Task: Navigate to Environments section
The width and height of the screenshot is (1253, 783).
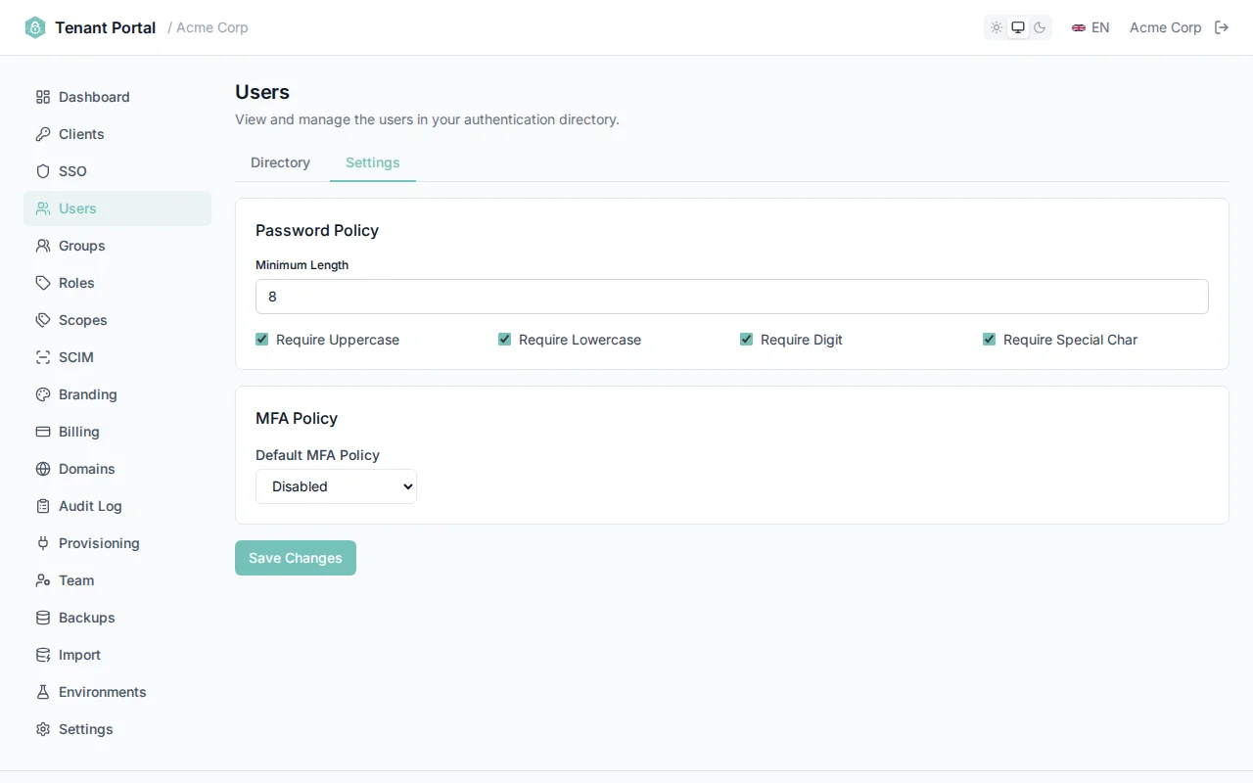Action: [x=117, y=692]
